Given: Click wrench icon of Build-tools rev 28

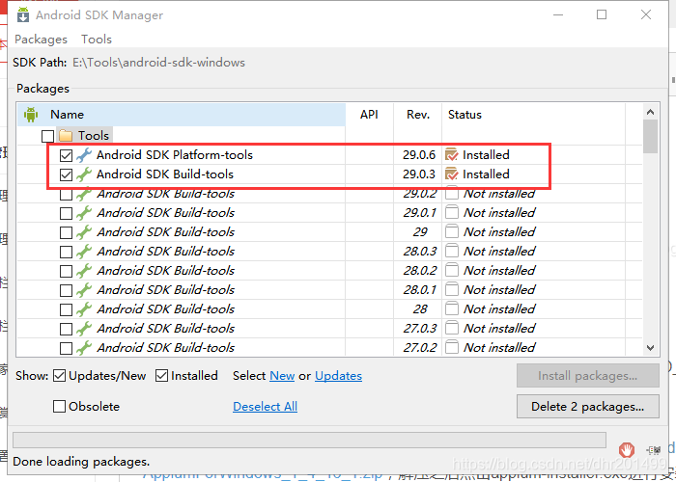Looking at the screenshot, I should 84,309.
